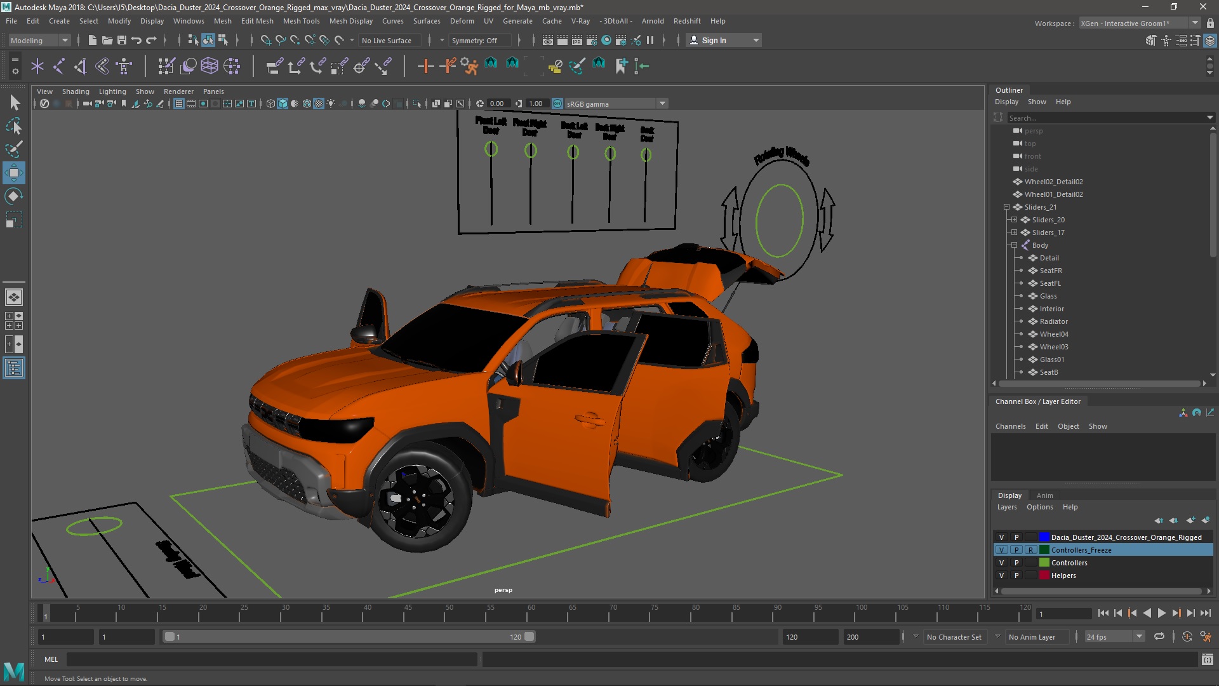This screenshot has width=1219, height=686.
Task: Toggle visibility V of Controllers layer
Action: (1002, 563)
